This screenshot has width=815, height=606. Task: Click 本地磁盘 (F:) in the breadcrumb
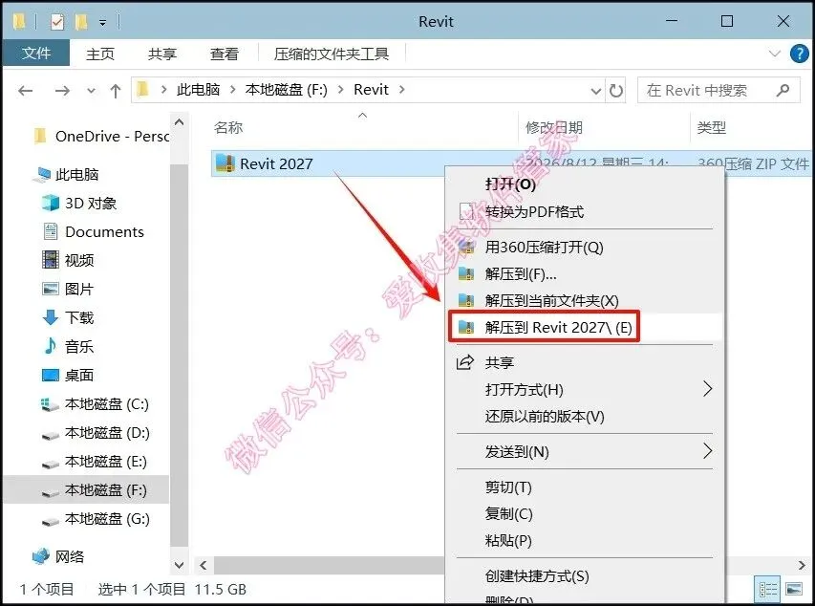[287, 90]
